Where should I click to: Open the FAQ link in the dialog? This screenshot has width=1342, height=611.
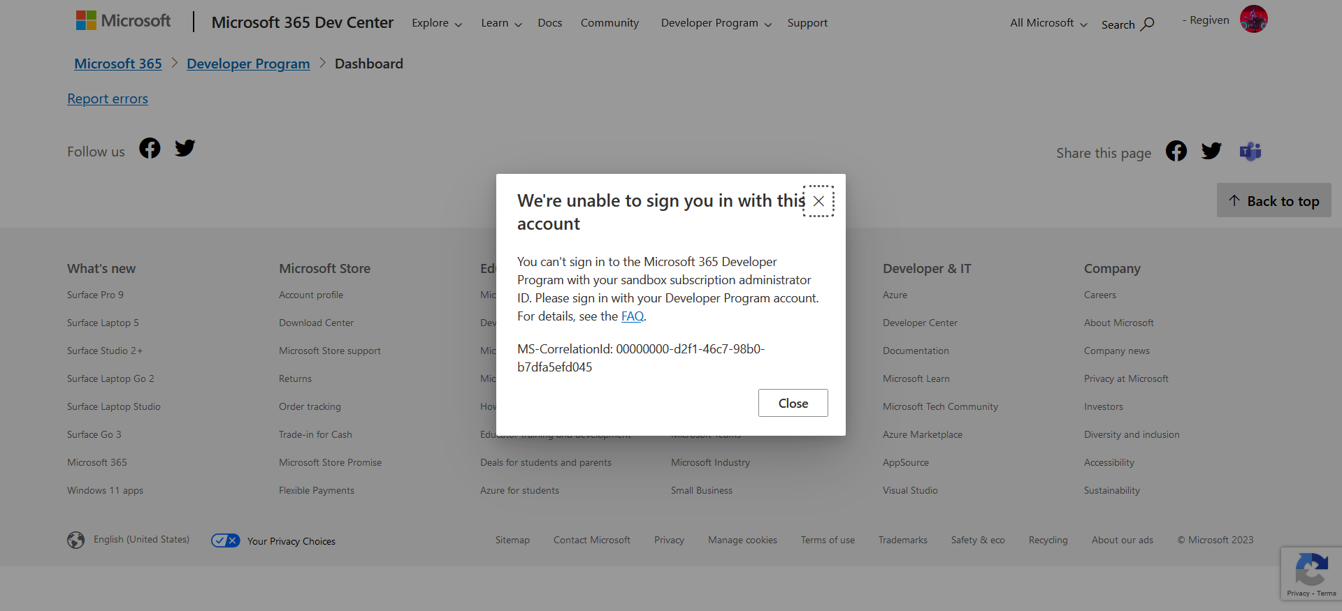coord(633,316)
